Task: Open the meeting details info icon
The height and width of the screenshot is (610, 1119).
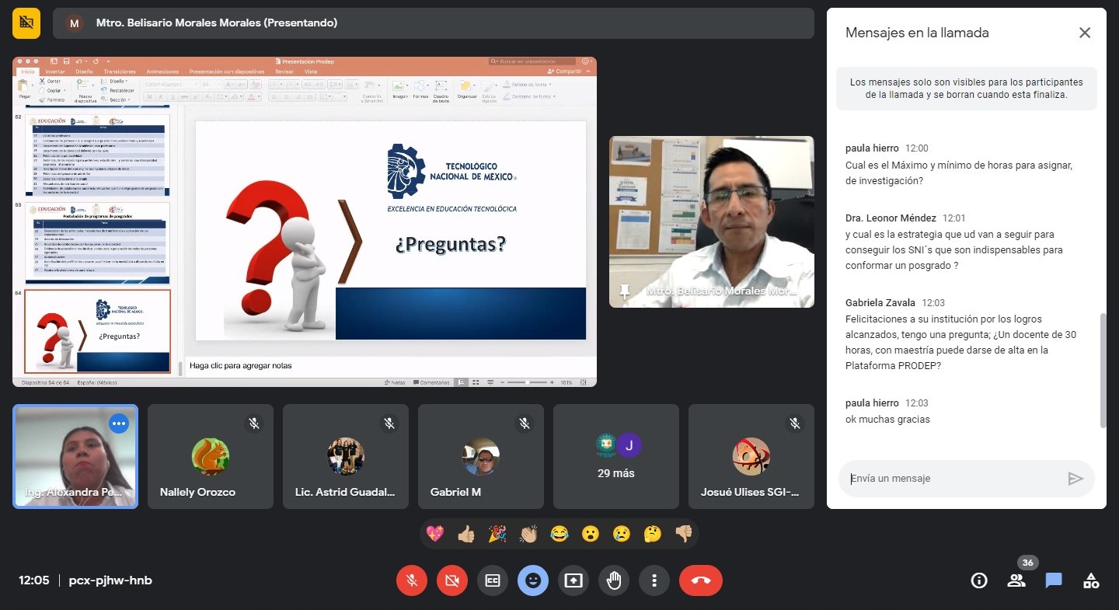Action: (979, 580)
